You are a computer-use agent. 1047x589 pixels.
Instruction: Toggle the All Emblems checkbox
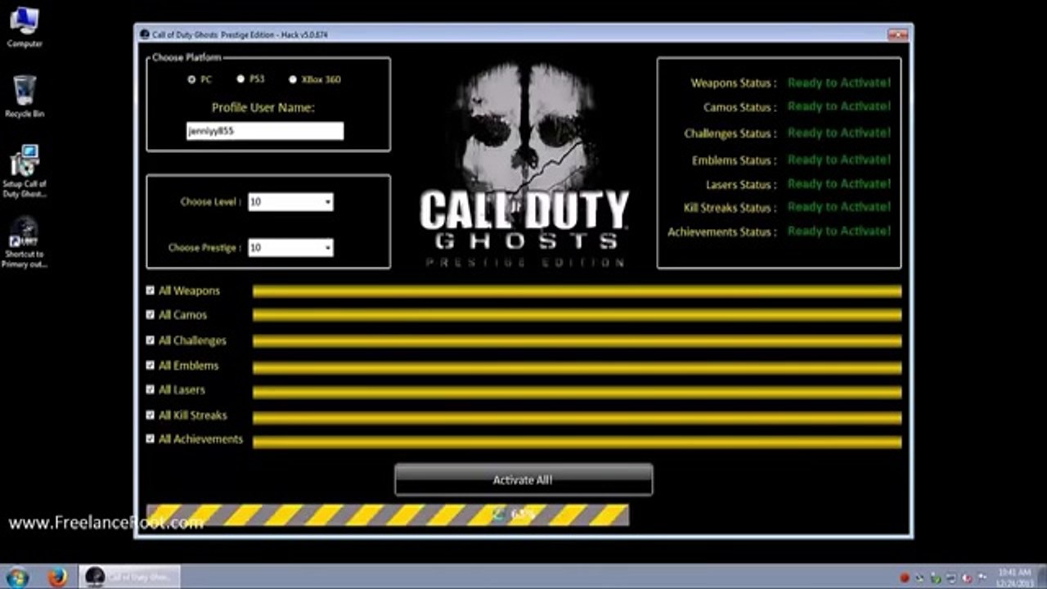tap(150, 365)
